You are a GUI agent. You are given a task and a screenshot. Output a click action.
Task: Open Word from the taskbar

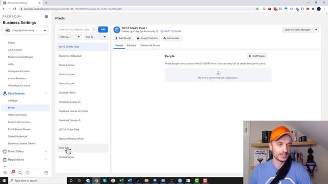pyautogui.click(x=130, y=180)
